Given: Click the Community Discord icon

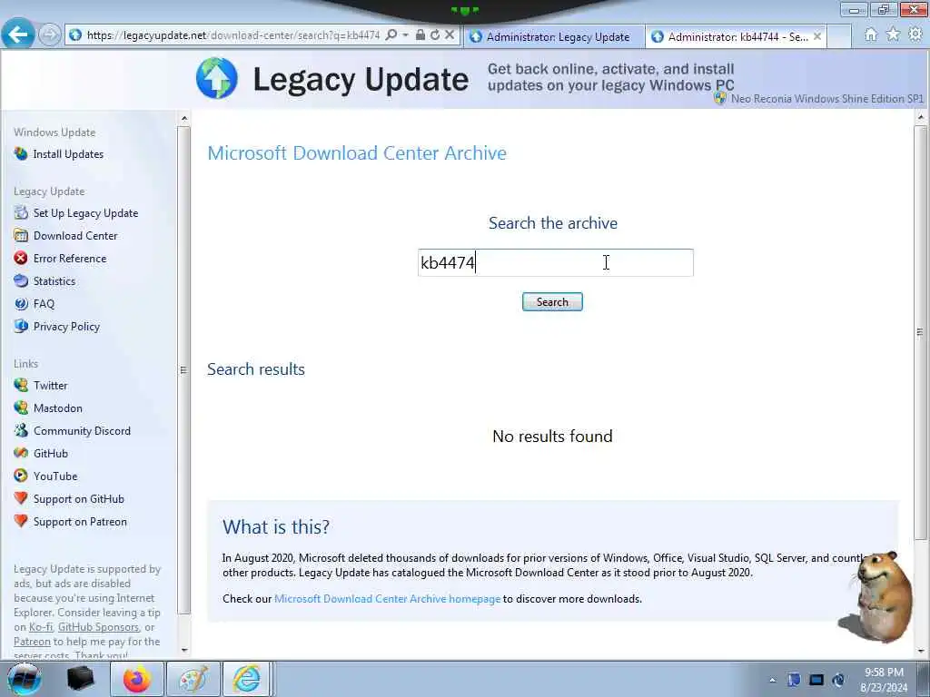Looking at the screenshot, I should click(x=21, y=430).
